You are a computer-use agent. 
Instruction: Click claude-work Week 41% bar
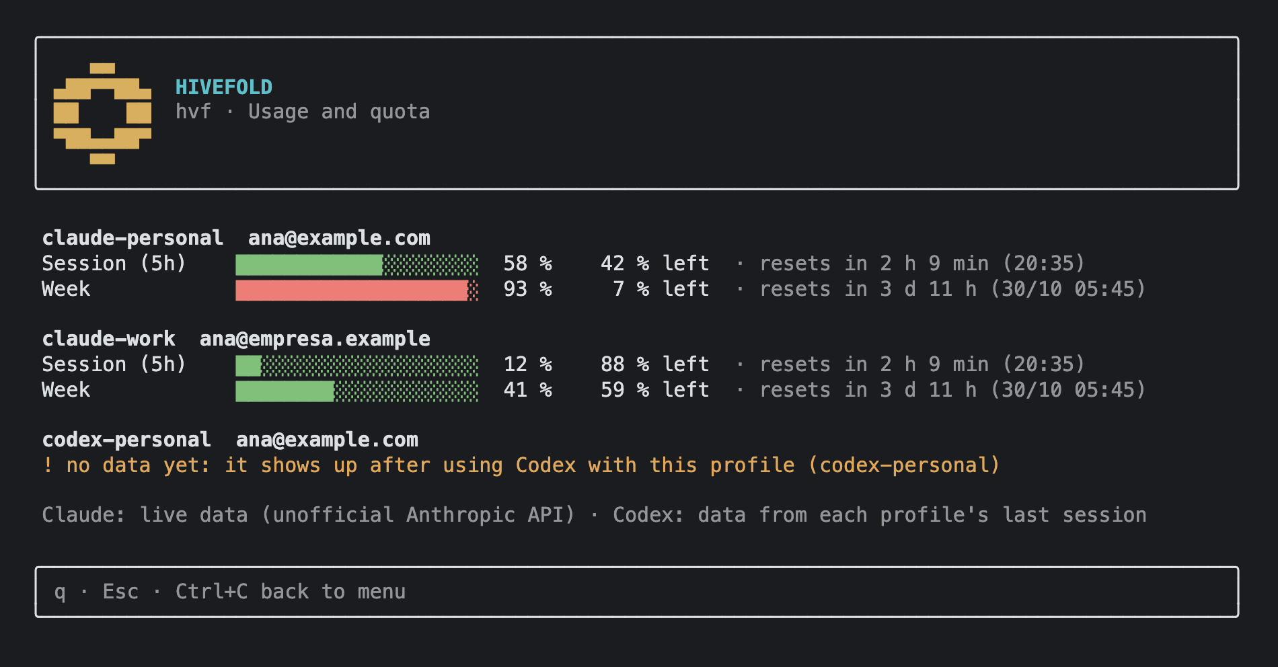[357, 391]
